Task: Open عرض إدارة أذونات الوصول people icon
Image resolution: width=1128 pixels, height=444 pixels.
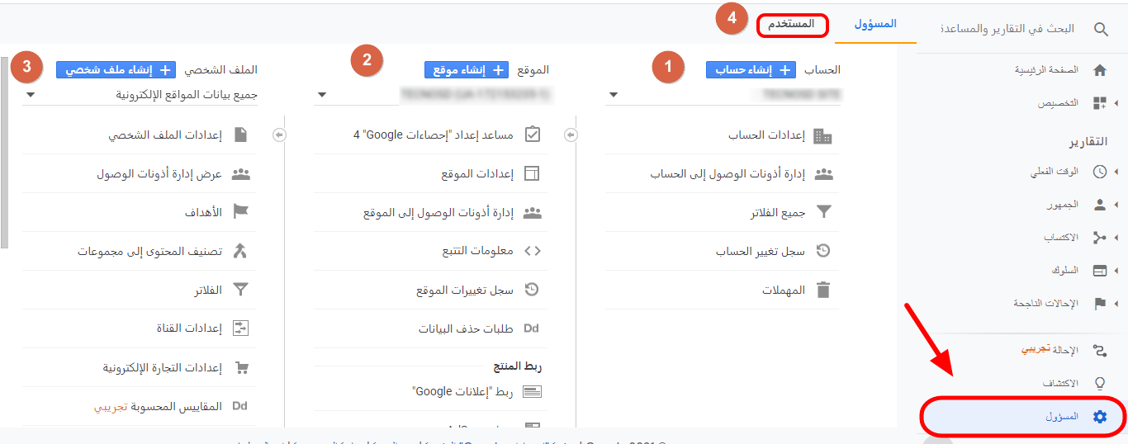Action: click(x=240, y=174)
